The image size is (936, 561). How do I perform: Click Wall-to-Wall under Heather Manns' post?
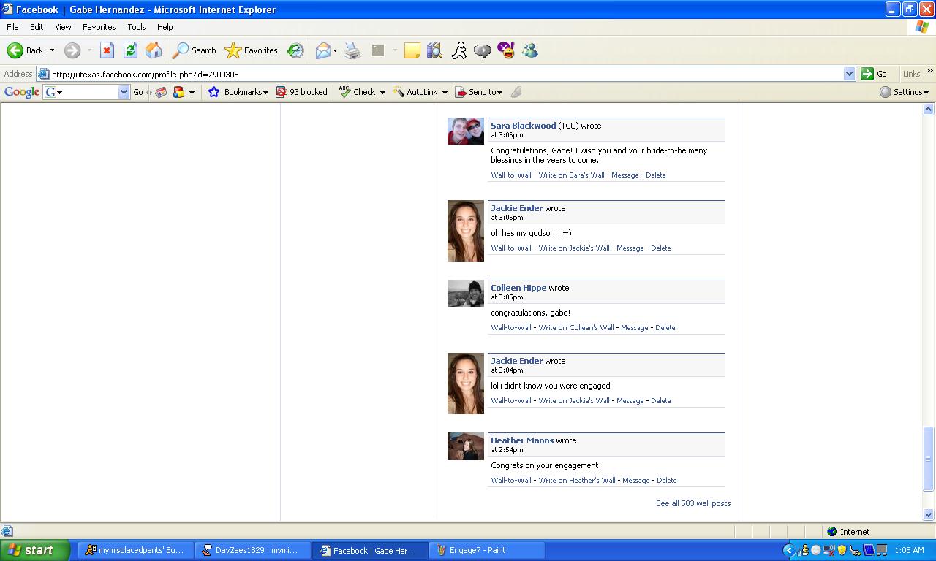511,481
